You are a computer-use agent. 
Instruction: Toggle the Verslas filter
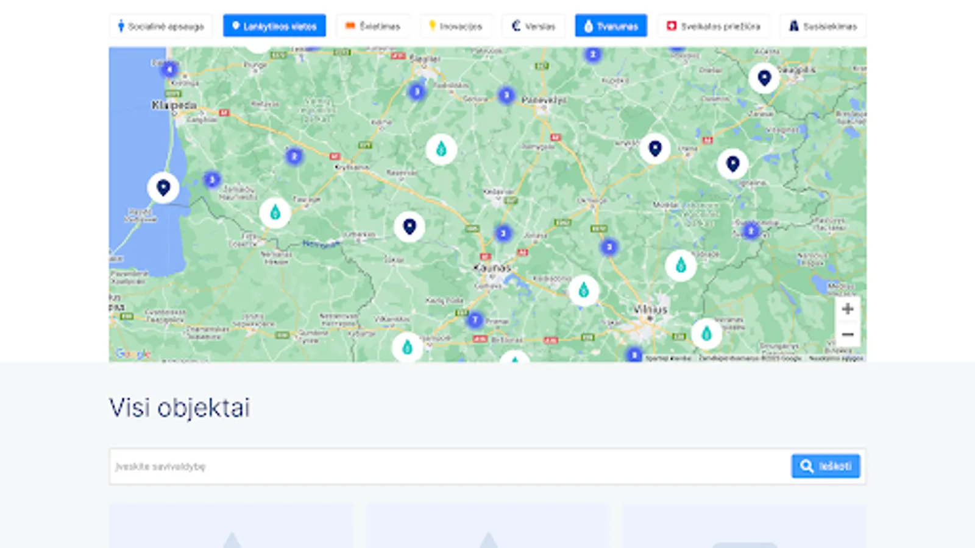(533, 26)
